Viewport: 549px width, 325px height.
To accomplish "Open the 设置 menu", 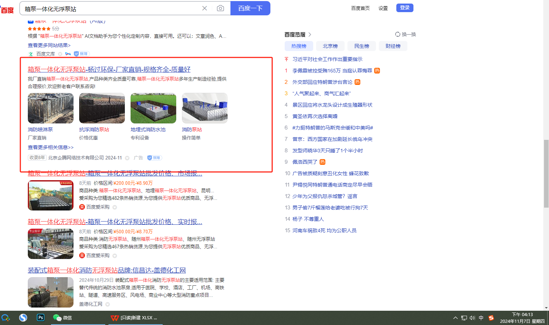I will click(x=383, y=8).
